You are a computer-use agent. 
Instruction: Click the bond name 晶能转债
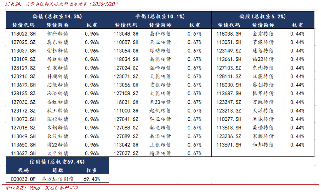click(160, 59)
